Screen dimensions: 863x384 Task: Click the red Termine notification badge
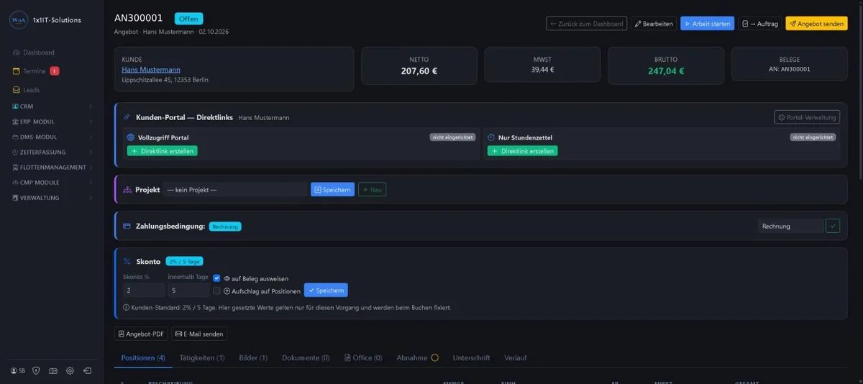coord(55,71)
